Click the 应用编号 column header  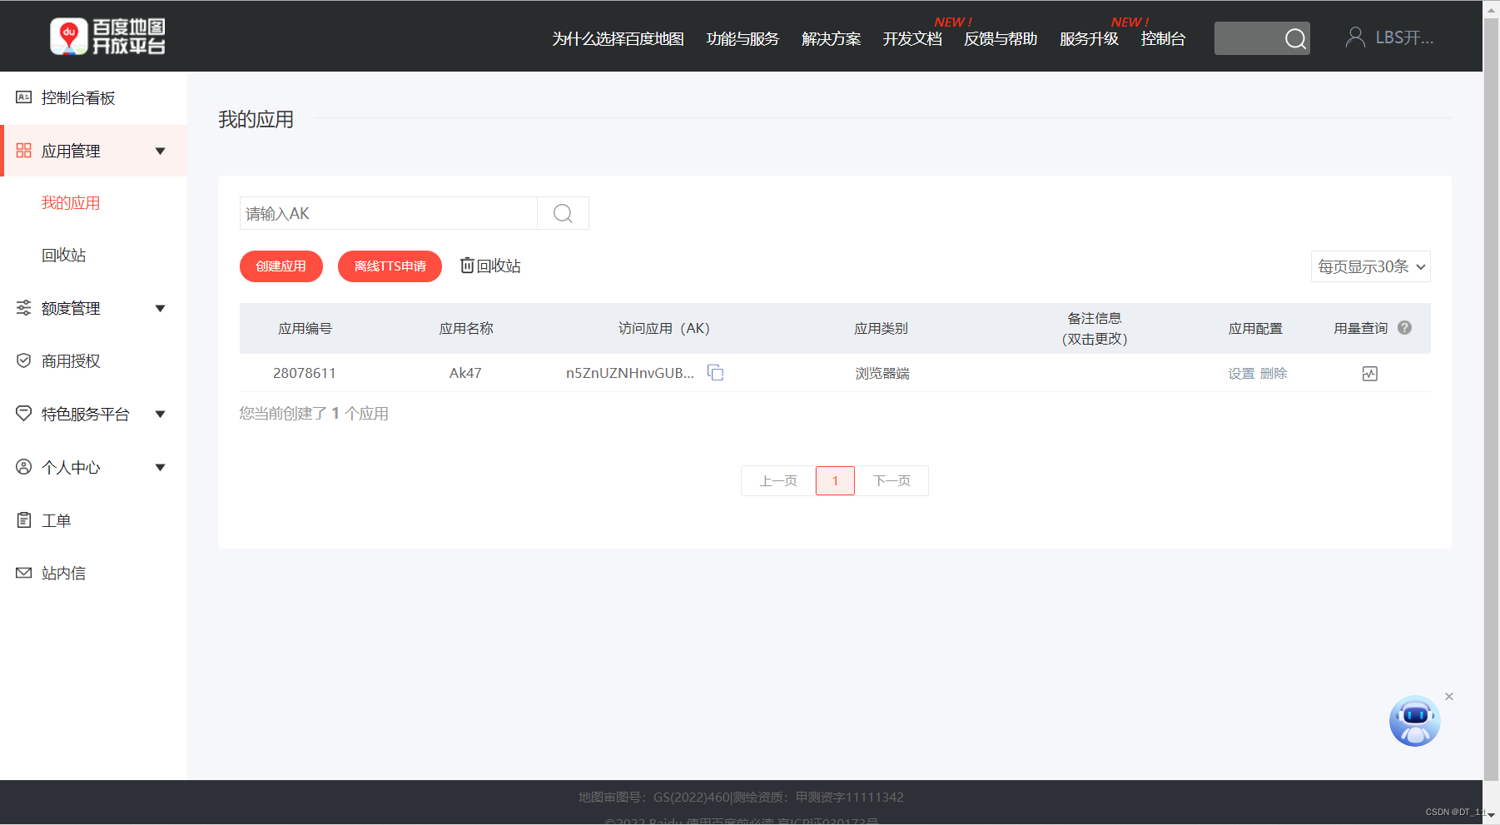tap(305, 328)
